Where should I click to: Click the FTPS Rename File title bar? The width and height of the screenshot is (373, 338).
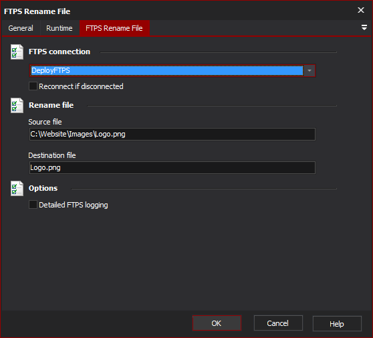178,11
